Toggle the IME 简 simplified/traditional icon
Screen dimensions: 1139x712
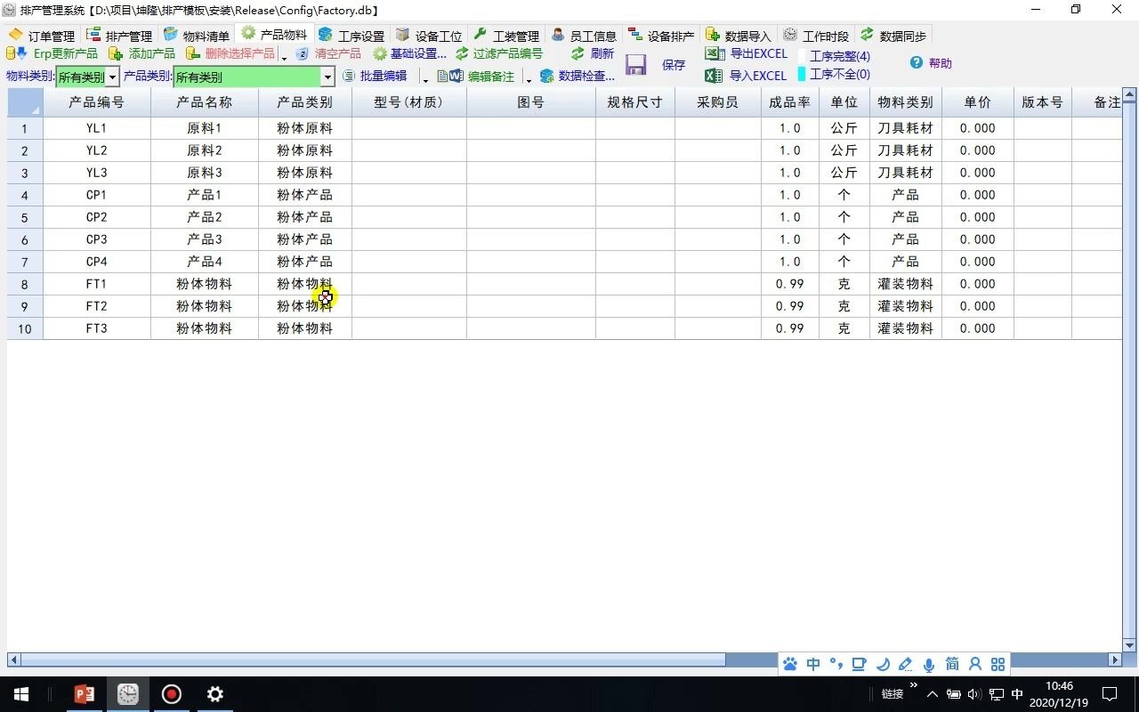[952, 664]
